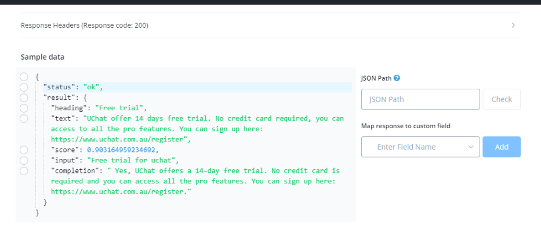Click the down arrow in the field name selector
The width and height of the screenshot is (541, 232).
(x=470, y=147)
